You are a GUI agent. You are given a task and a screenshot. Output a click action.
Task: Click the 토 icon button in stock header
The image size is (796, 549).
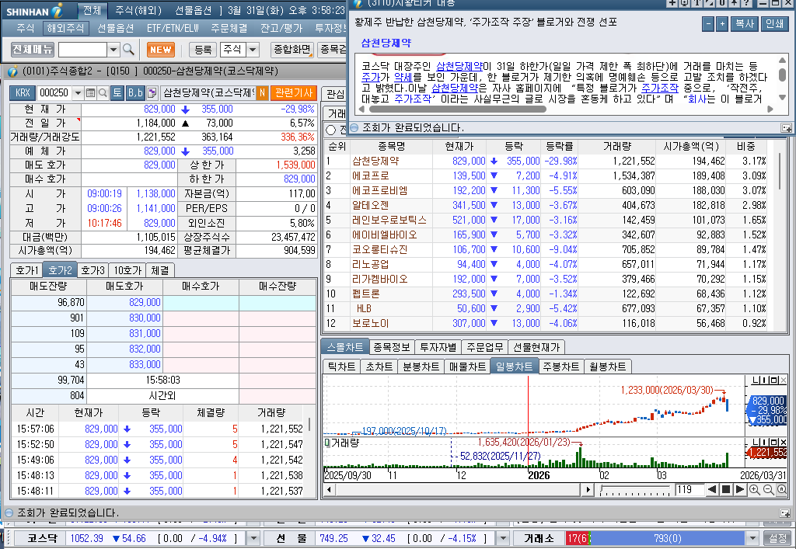click(117, 92)
